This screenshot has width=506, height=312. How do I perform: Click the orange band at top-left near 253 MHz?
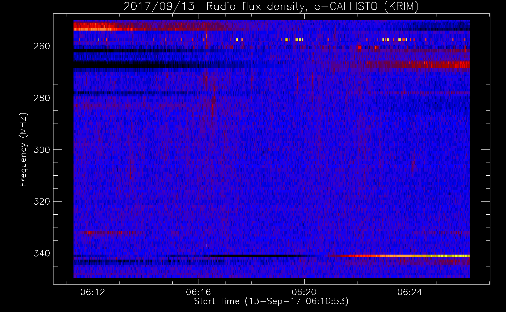point(103,29)
